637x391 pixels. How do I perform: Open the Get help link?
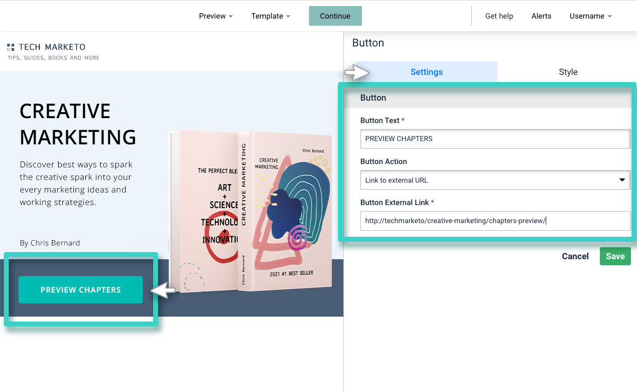(499, 16)
